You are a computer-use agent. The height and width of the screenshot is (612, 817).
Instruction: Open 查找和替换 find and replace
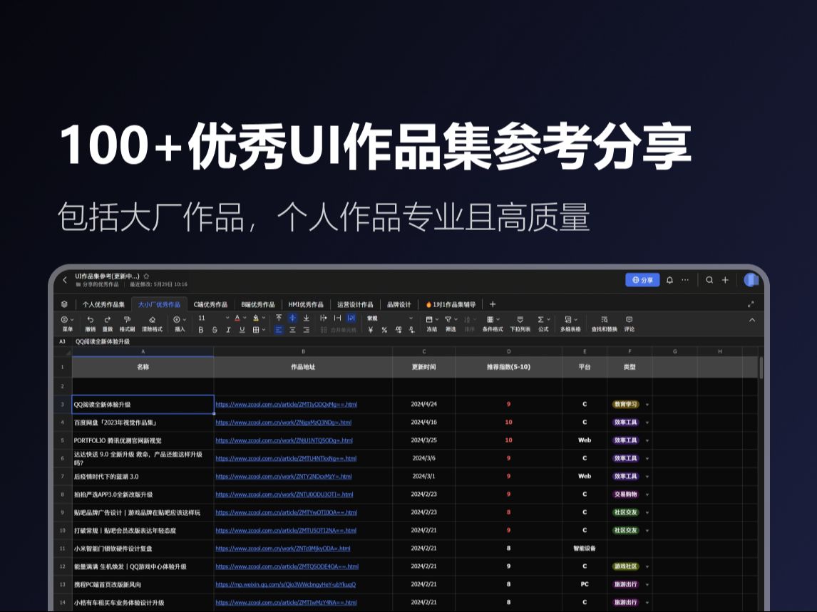[x=604, y=323]
